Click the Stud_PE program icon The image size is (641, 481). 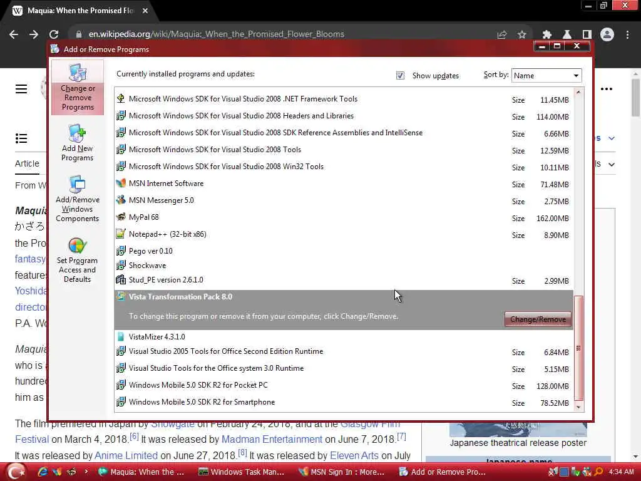pyautogui.click(x=121, y=280)
